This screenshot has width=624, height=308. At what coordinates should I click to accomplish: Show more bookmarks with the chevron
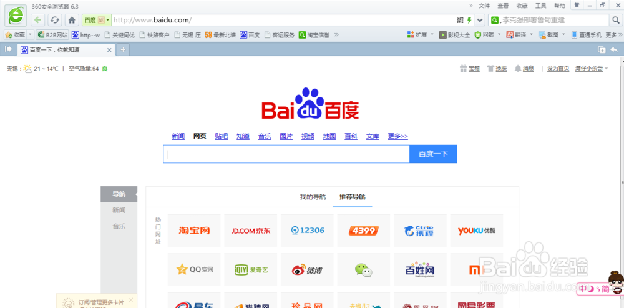pos(336,35)
